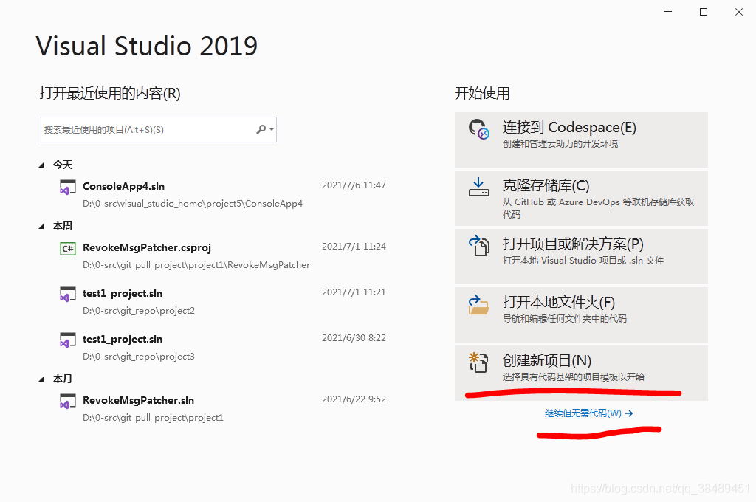Click path D:\0-src\git_repo\project3
The height and width of the screenshot is (502, 756).
coord(139,357)
